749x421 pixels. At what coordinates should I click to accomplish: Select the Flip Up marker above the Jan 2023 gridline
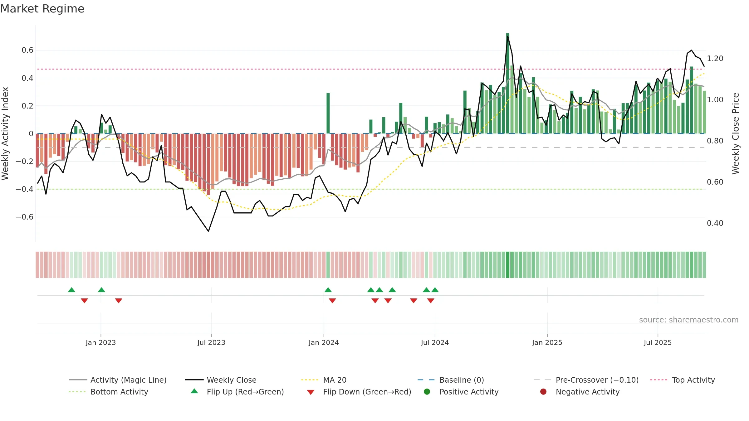point(101,290)
